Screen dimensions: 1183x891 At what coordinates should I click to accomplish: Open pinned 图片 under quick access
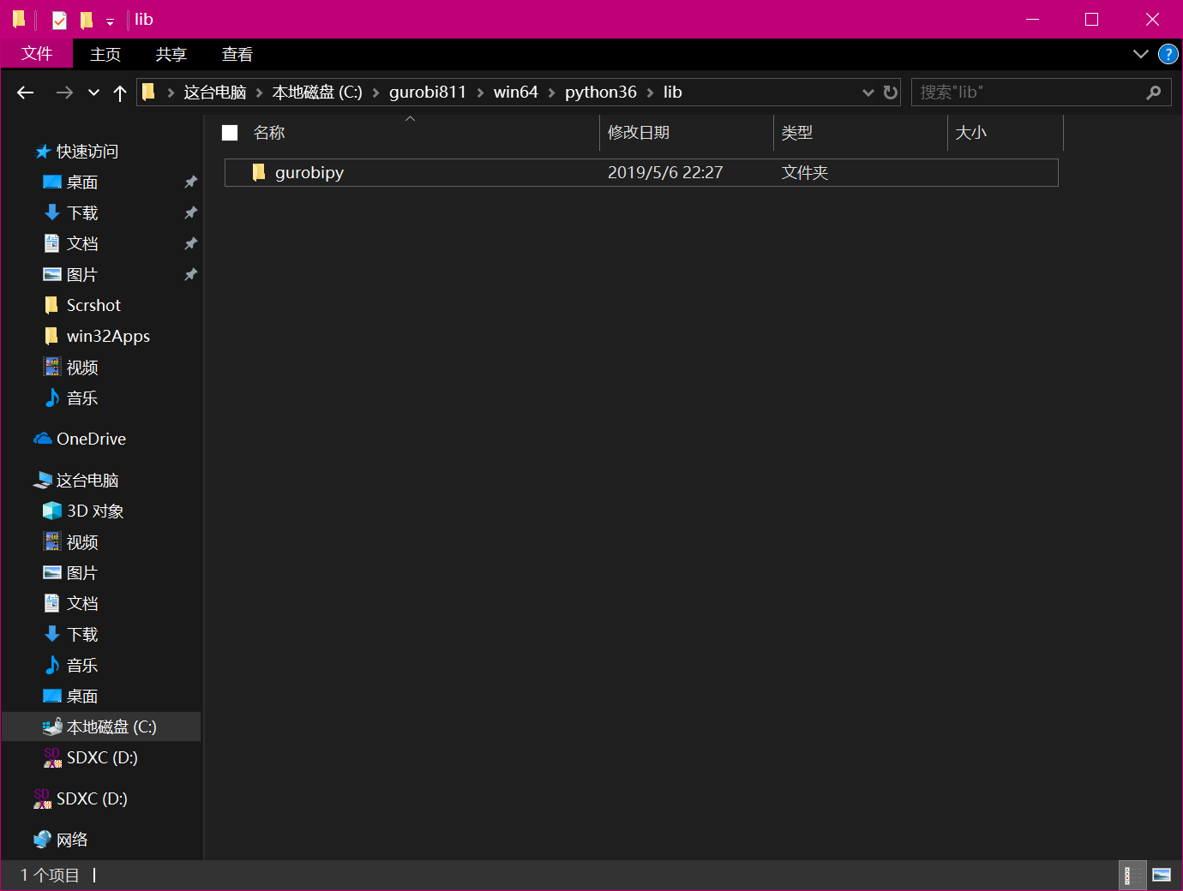(x=82, y=275)
